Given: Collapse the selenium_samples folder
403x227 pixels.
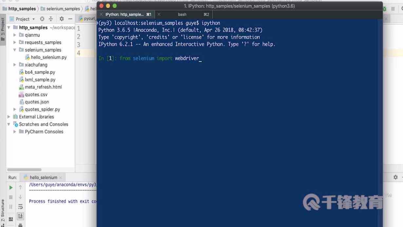Looking at the screenshot, I should click(15, 50).
